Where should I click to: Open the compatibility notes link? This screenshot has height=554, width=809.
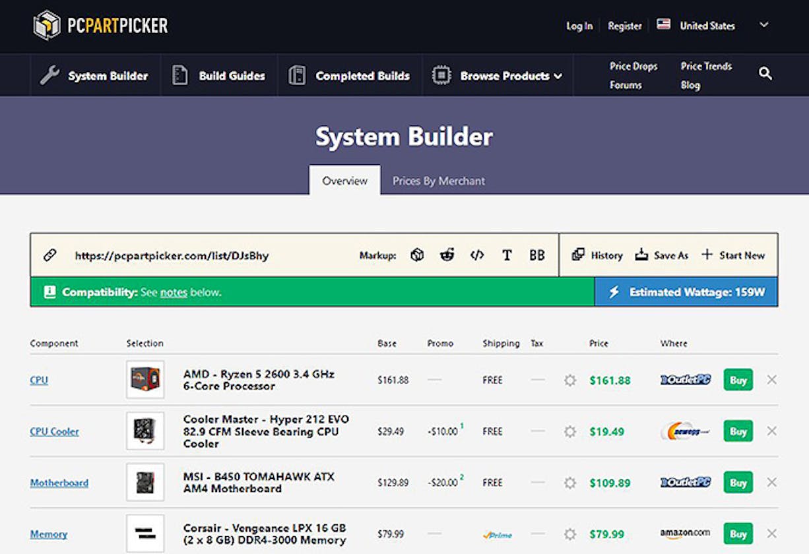pyautogui.click(x=173, y=292)
